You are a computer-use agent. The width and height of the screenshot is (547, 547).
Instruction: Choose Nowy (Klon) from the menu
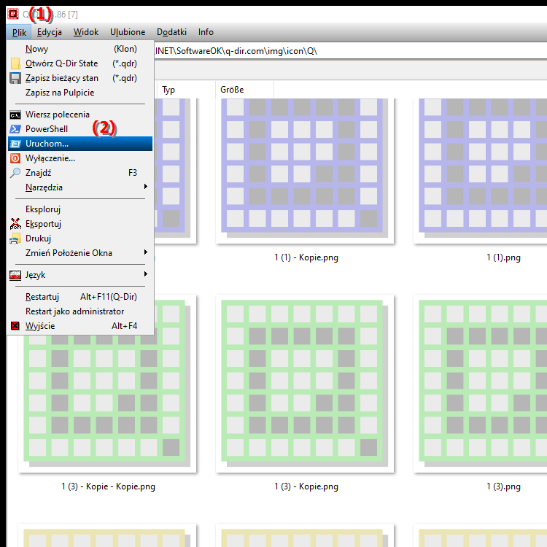(80, 49)
